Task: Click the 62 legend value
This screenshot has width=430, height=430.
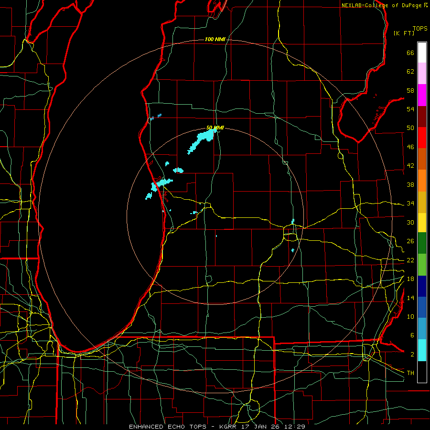Action: pyautogui.click(x=410, y=72)
